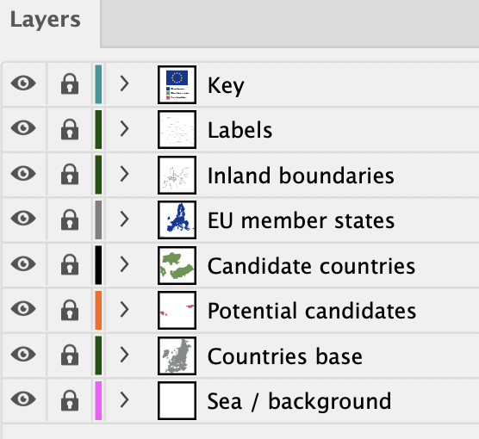Toggle the Sea / background layer visibility

pos(23,399)
